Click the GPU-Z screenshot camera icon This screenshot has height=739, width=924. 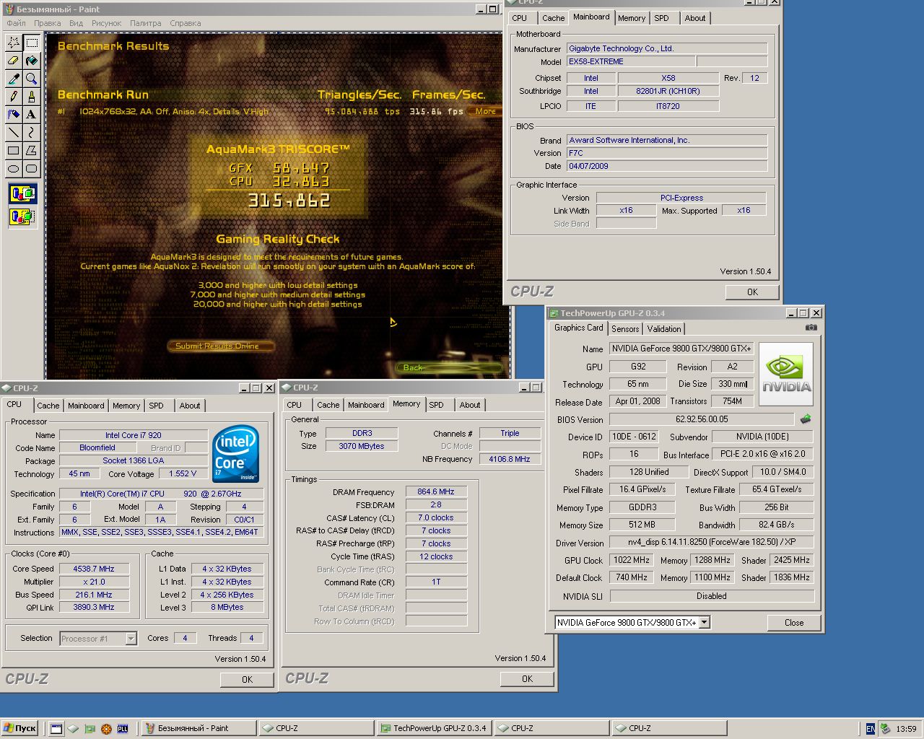pyautogui.click(x=811, y=328)
